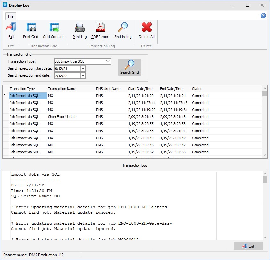Click the Start Date/Time column header
Screen dimensions: 270x260
tap(143, 89)
